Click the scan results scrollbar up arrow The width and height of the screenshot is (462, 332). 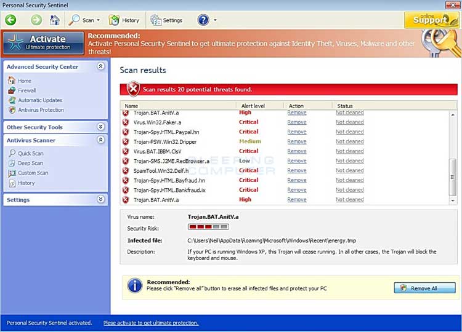click(x=453, y=115)
